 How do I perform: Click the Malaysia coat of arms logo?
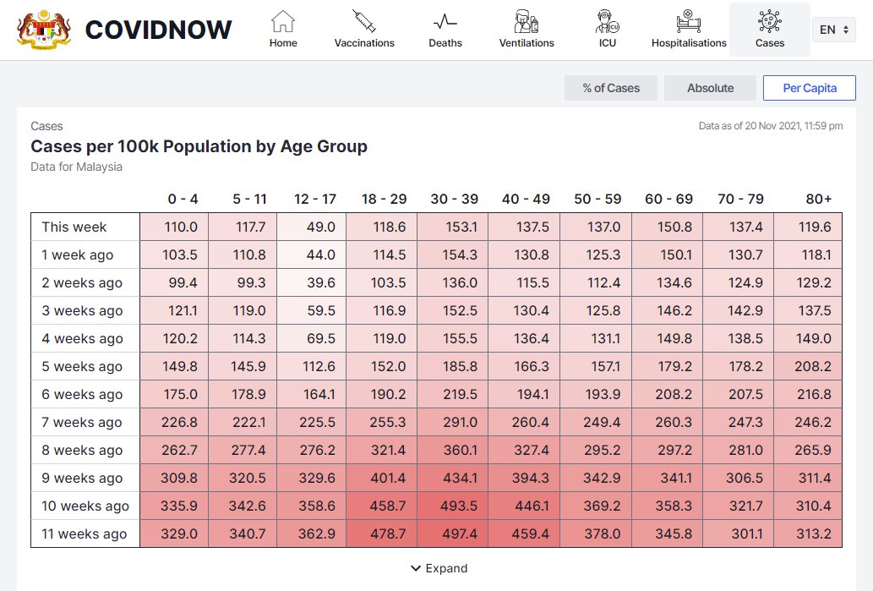[x=43, y=29]
